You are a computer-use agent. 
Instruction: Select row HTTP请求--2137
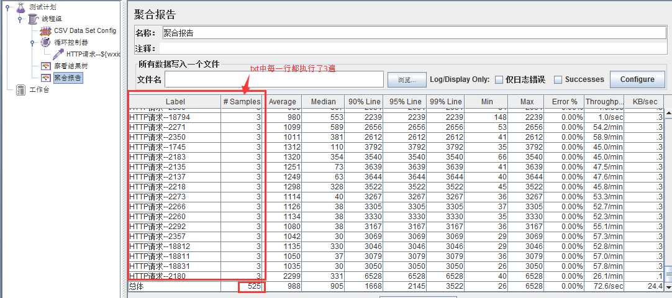click(x=396, y=177)
